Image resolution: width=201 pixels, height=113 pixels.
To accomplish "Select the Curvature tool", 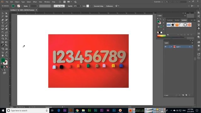I will (6, 20).
